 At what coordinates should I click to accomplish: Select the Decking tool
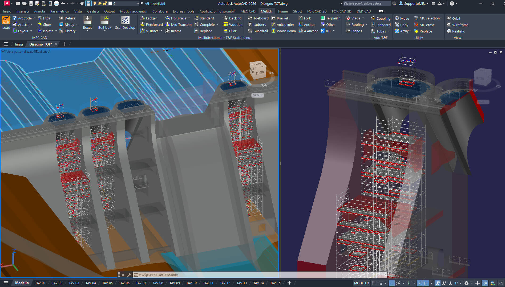click(232, 18)
